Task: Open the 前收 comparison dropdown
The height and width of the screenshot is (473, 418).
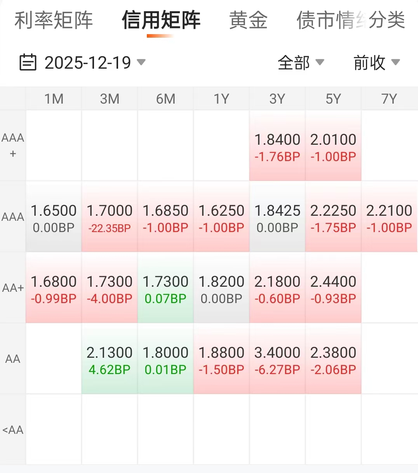Action: pos(376,62)
